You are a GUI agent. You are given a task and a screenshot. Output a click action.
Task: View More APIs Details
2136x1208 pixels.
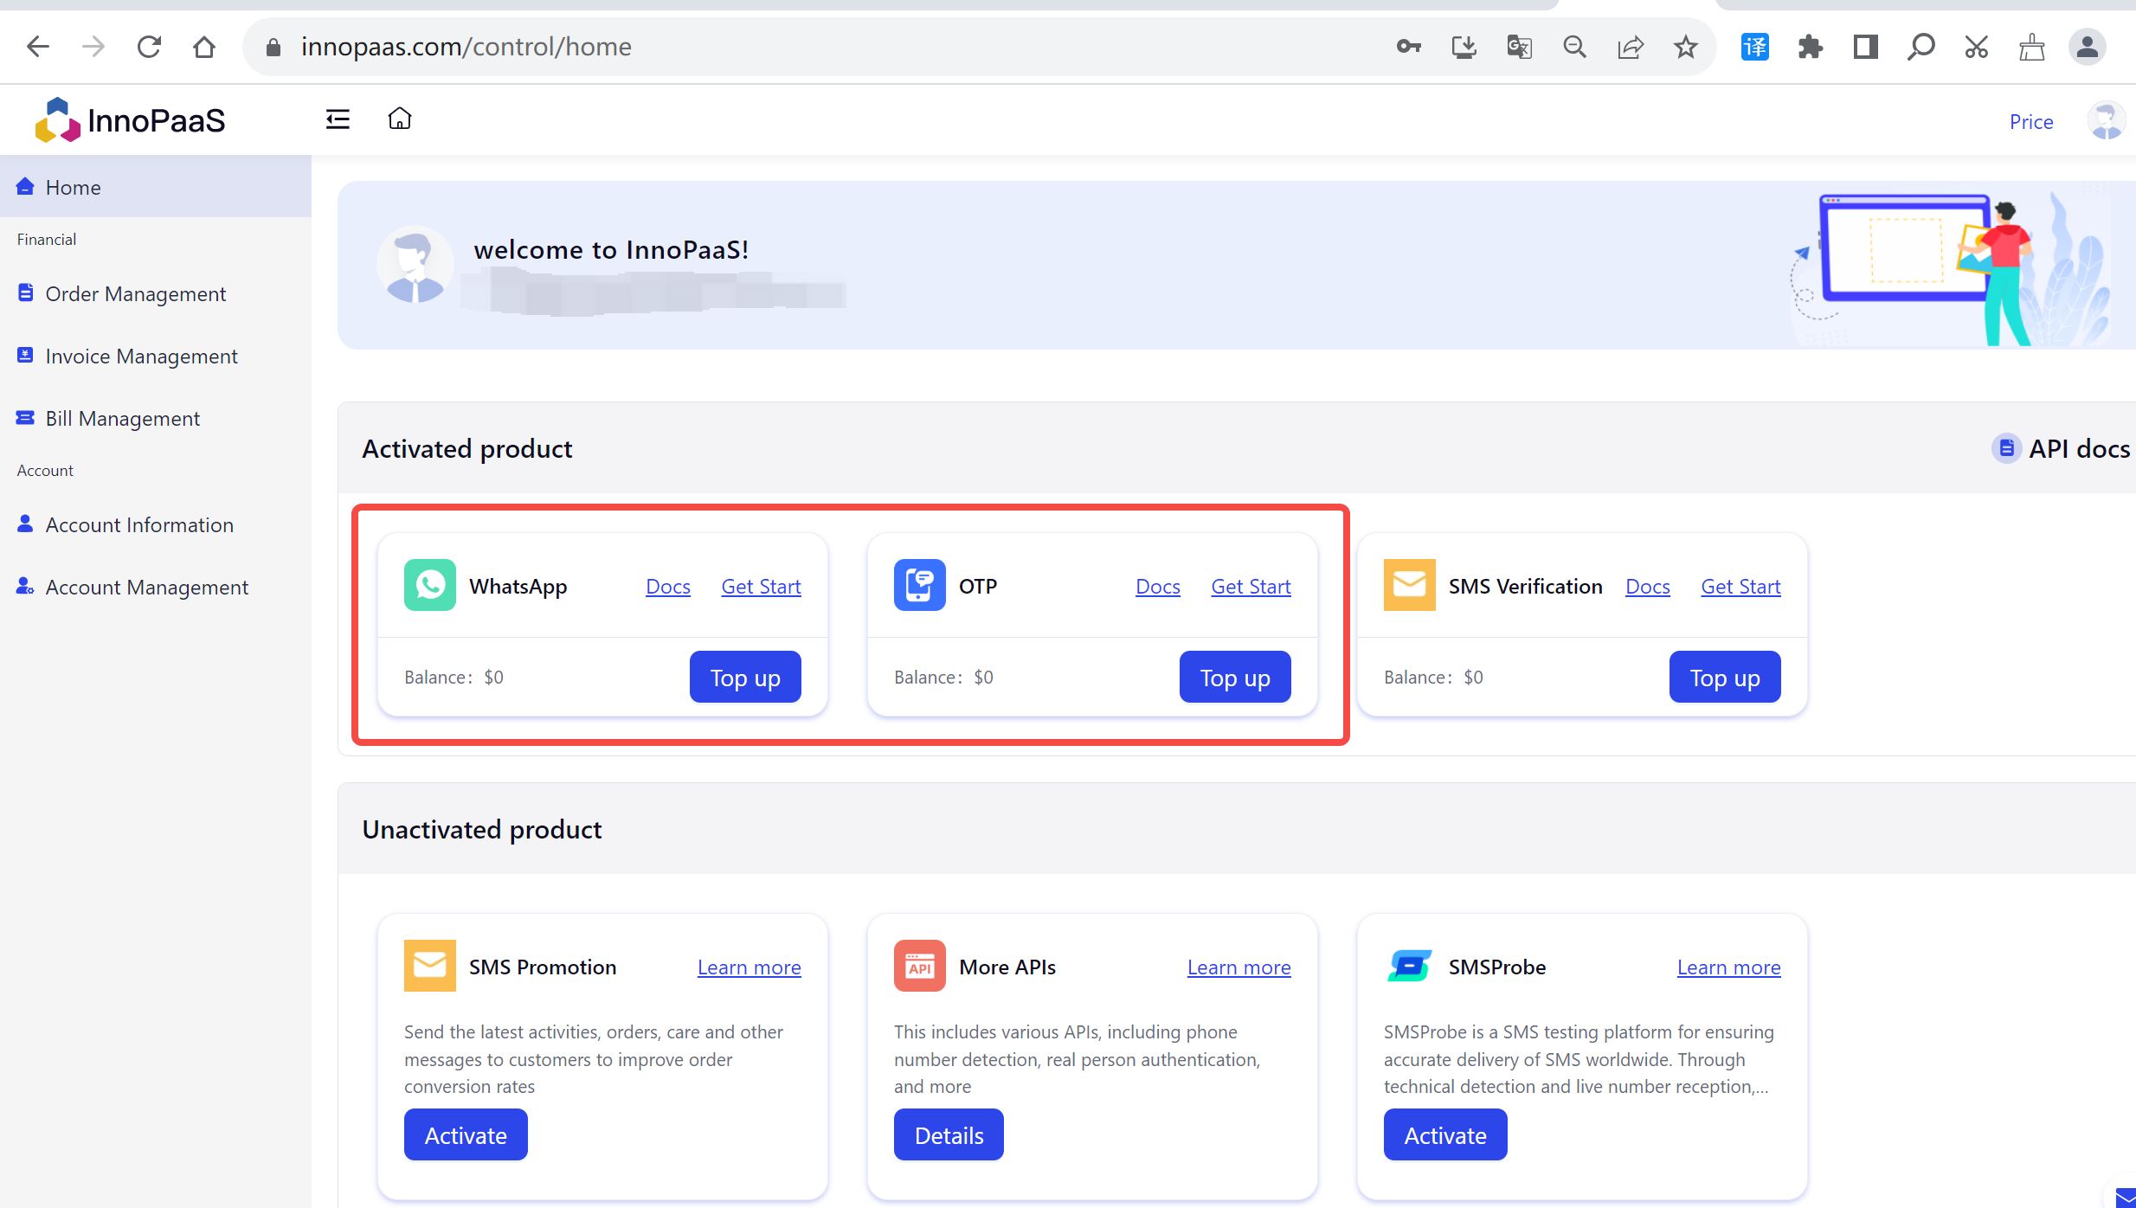click(949, 1135)
